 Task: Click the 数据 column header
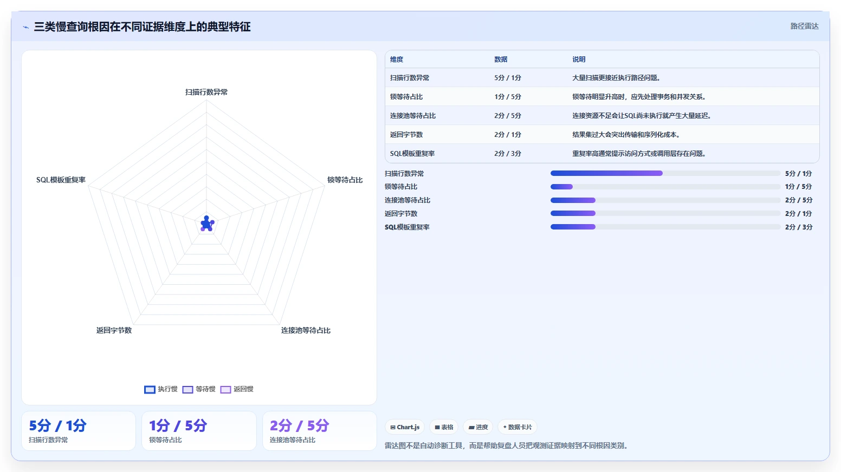click(x=501, y=60)
